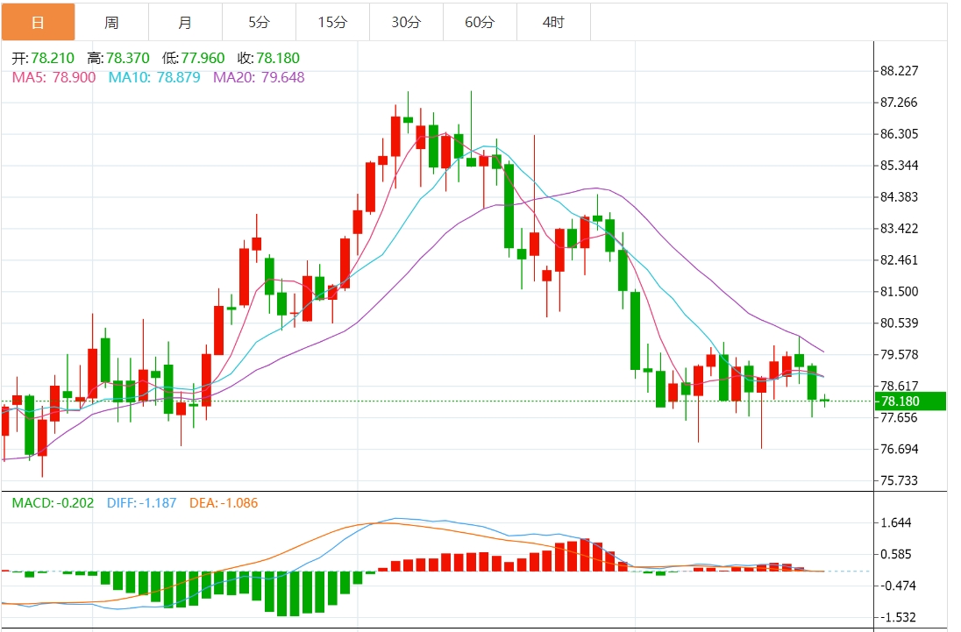Switch to the 周 weekly tab

[111, 22]
